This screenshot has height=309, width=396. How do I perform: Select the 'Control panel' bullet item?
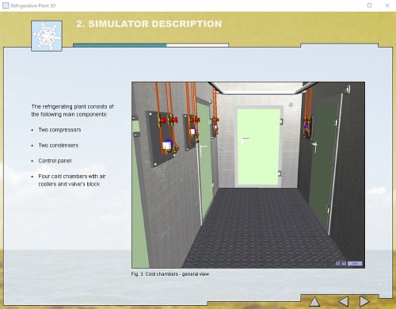[x=55, y=161]
